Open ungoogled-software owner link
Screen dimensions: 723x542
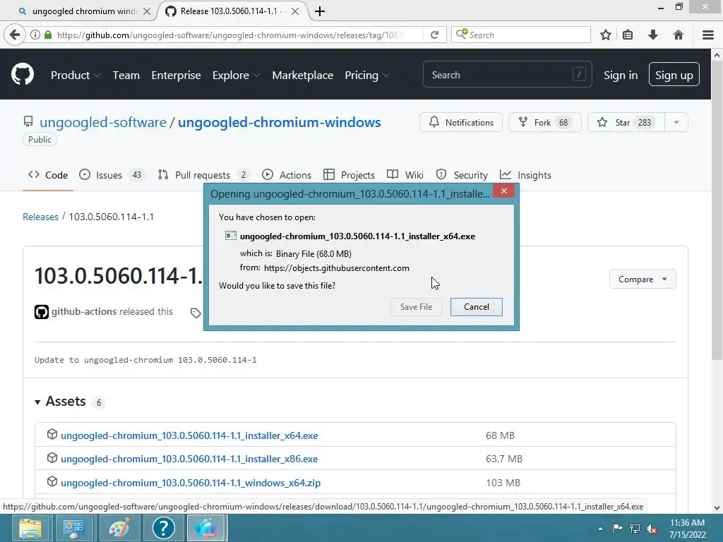[103, 122]
